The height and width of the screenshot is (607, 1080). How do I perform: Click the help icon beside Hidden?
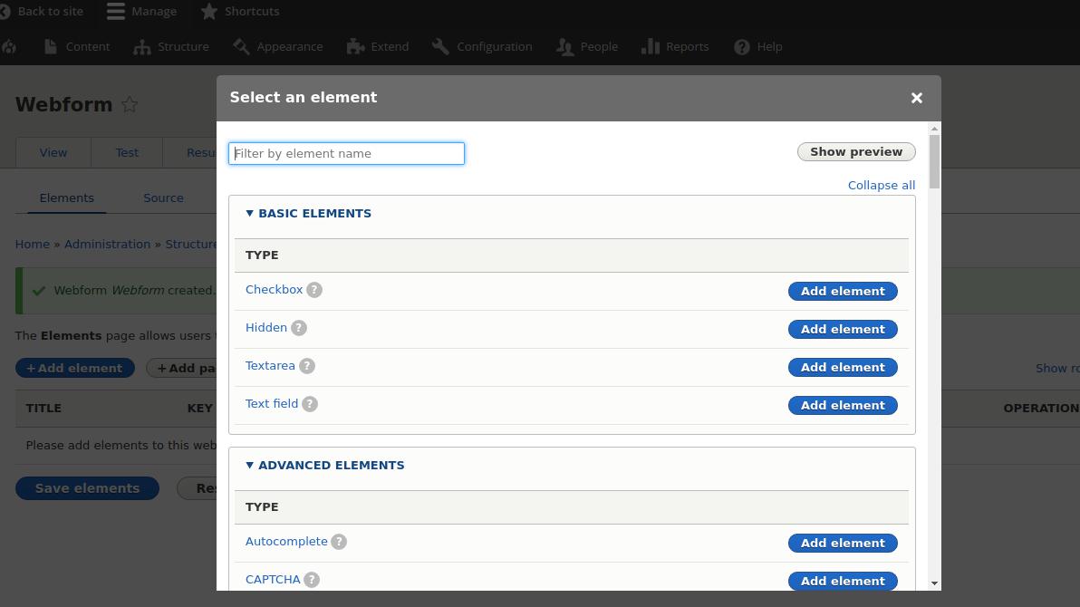[x=299, y=328]
